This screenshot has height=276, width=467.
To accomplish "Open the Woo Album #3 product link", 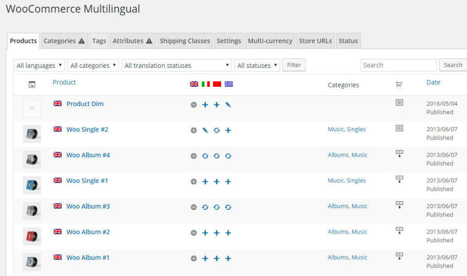I will 88,206.
